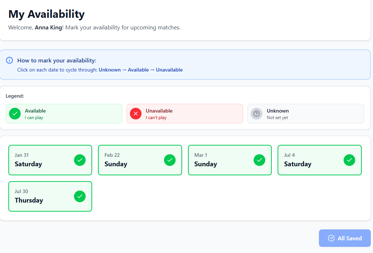The height and width of the screenshot is (253, 373).
Task: Toggle availability for Feb 22 Sunday card
Action: pyautogui.click(x=140, y=160)
